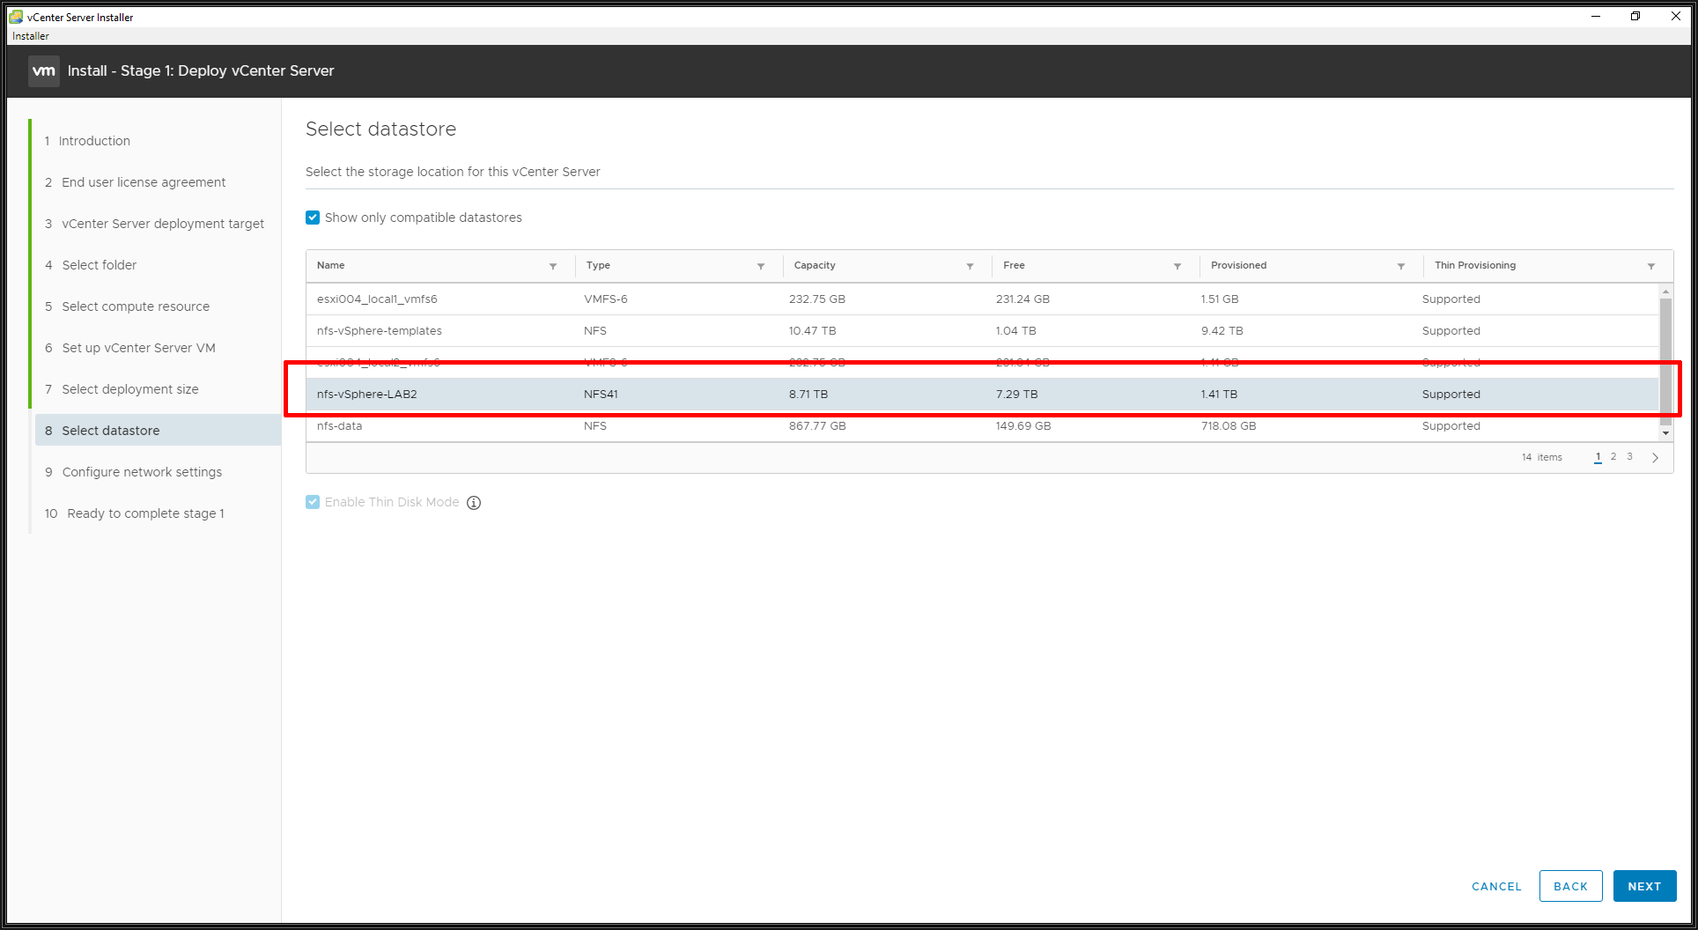Open the Installer menu
Screen dimensions: 1698x930
pyautogui.click(x=30, y=35)
